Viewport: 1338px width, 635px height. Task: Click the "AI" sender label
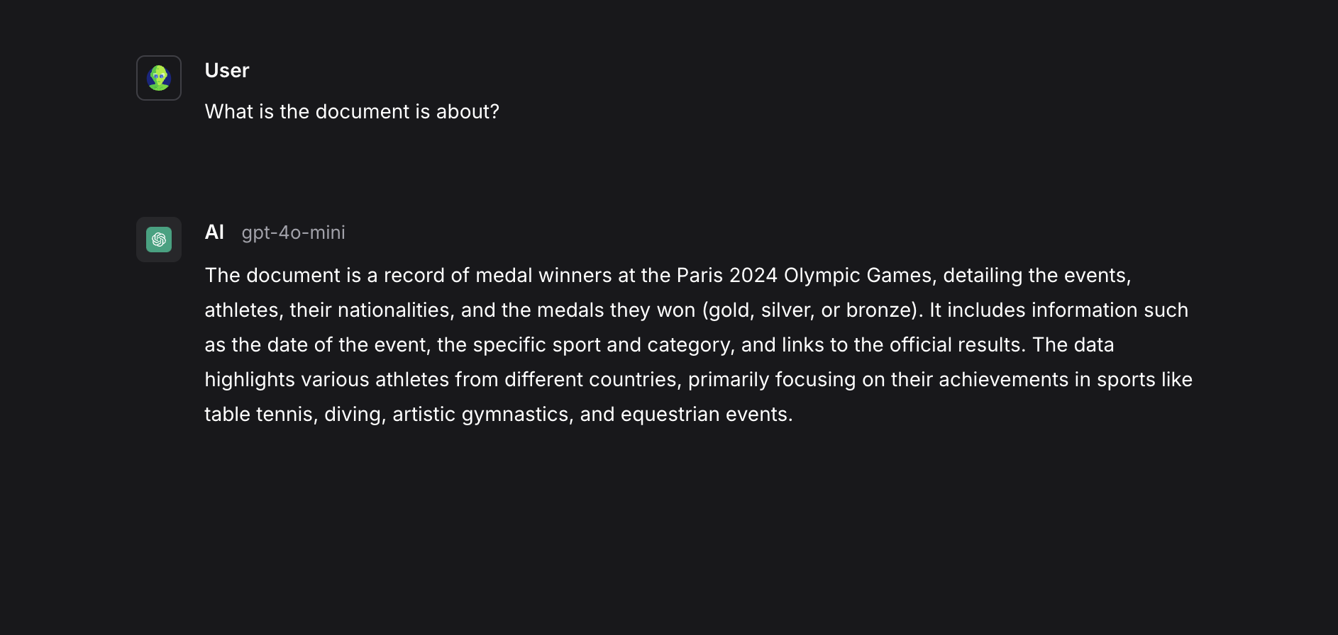214,232
